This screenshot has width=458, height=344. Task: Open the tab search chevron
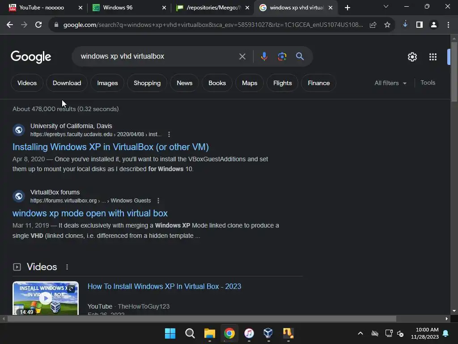pos(386,6)
